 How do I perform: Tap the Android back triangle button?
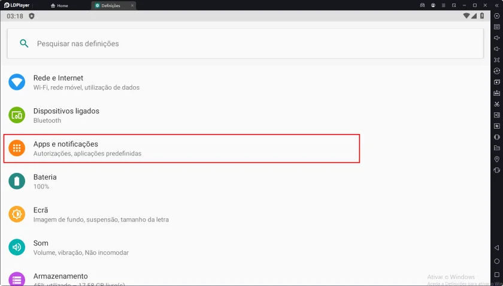[x=496, y=248]
